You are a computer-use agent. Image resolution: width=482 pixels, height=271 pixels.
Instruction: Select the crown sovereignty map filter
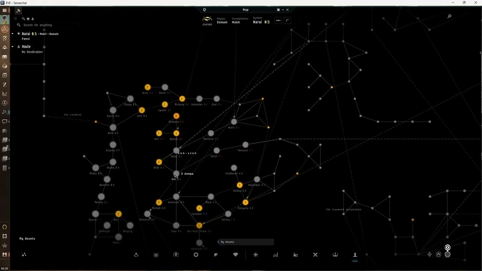335,255
